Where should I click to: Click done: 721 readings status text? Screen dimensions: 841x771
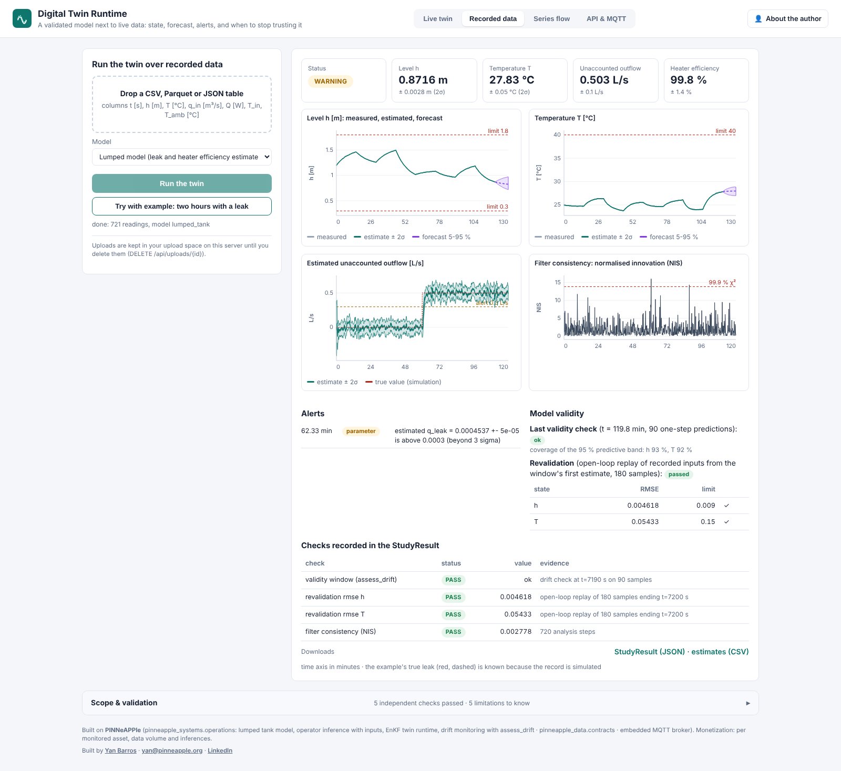pos(151,224)
